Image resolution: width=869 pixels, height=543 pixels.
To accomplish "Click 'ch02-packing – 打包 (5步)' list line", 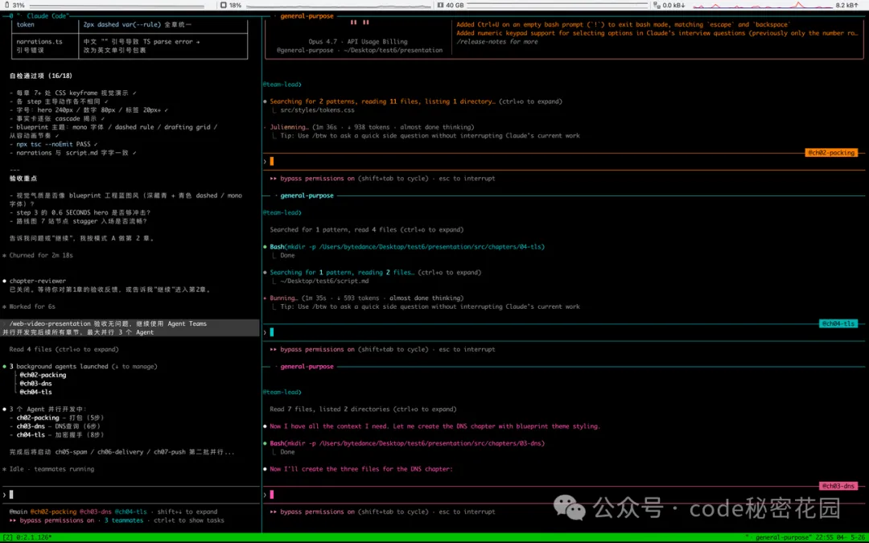I will [x=60, y=418].
